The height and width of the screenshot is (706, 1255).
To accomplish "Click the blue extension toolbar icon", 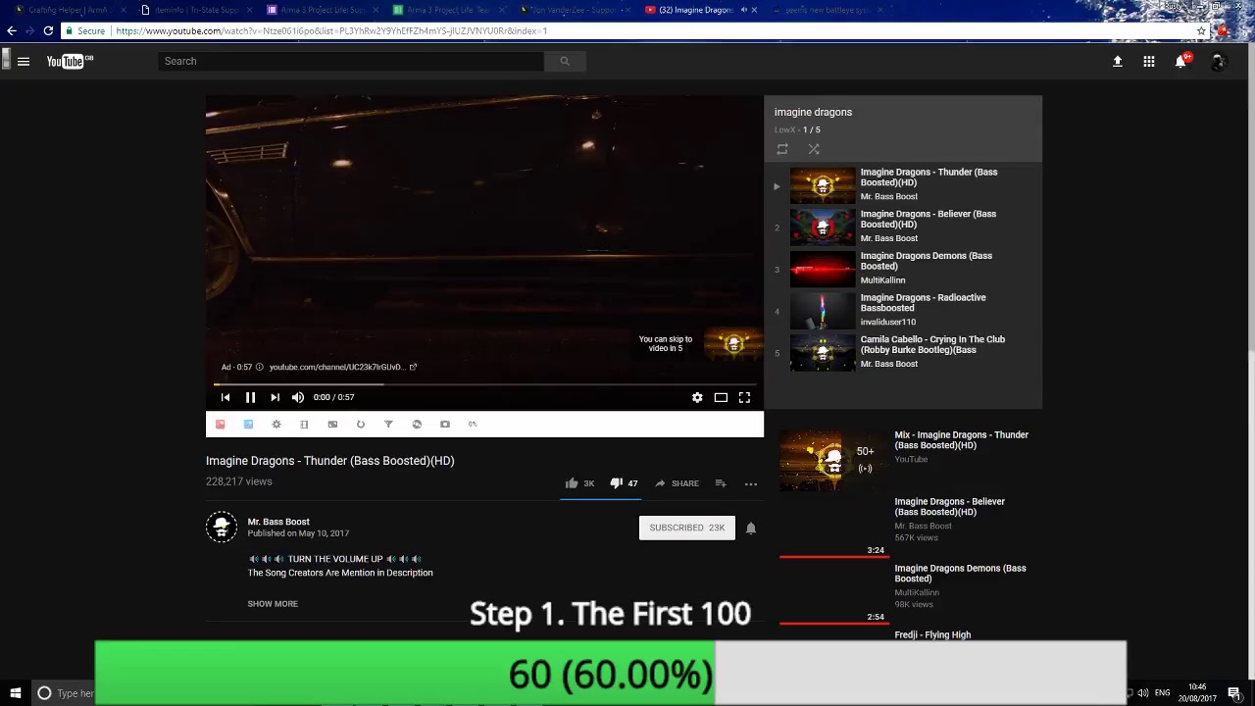I will tap(248, 425).
